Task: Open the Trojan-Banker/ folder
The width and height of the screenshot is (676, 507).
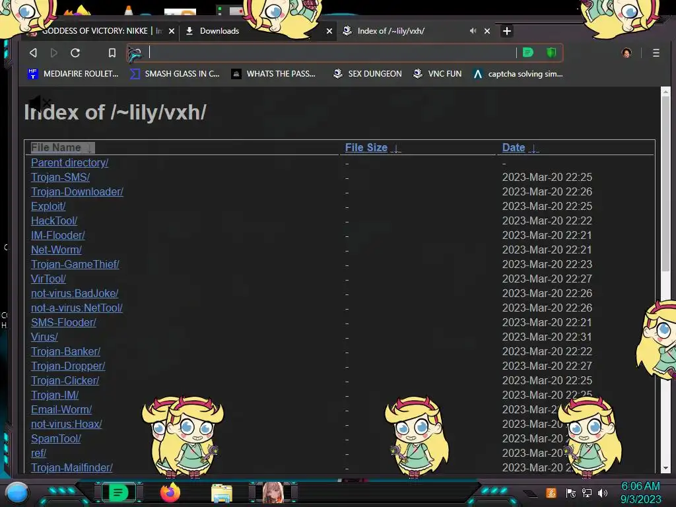Action: click(65, 351)
